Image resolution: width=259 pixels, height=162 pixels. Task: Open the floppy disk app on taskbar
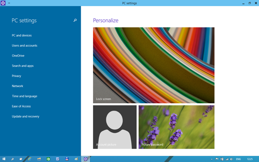67,159
